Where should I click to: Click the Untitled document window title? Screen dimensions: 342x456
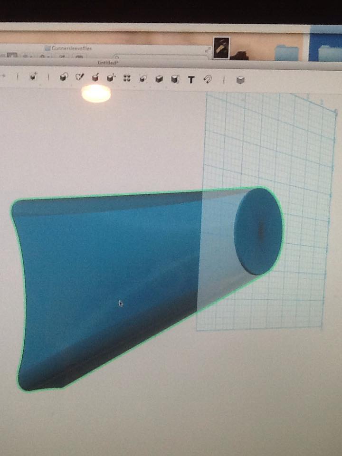(108, 63)
